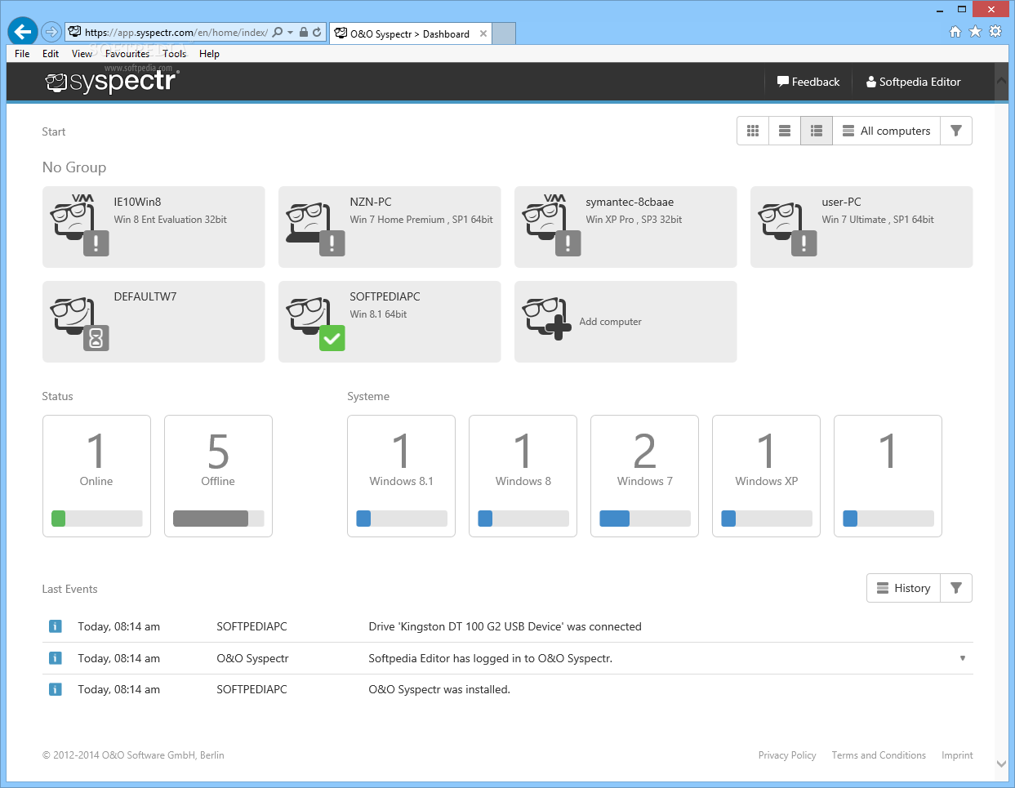This screenshot has width=1015, height=788.
Task: Open the All computers dropdown
Action: click(x=886, y=131)
